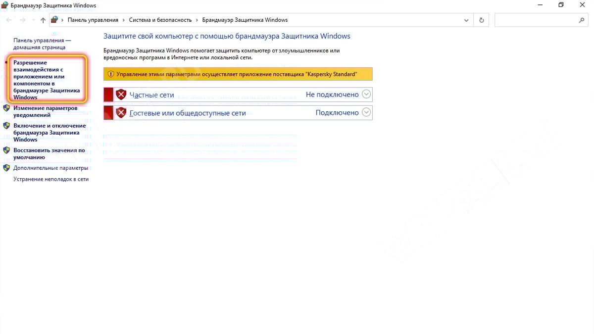Screen dimensions: 594x334
Task: Click the refresh button beside address bar
Action: 481,20
